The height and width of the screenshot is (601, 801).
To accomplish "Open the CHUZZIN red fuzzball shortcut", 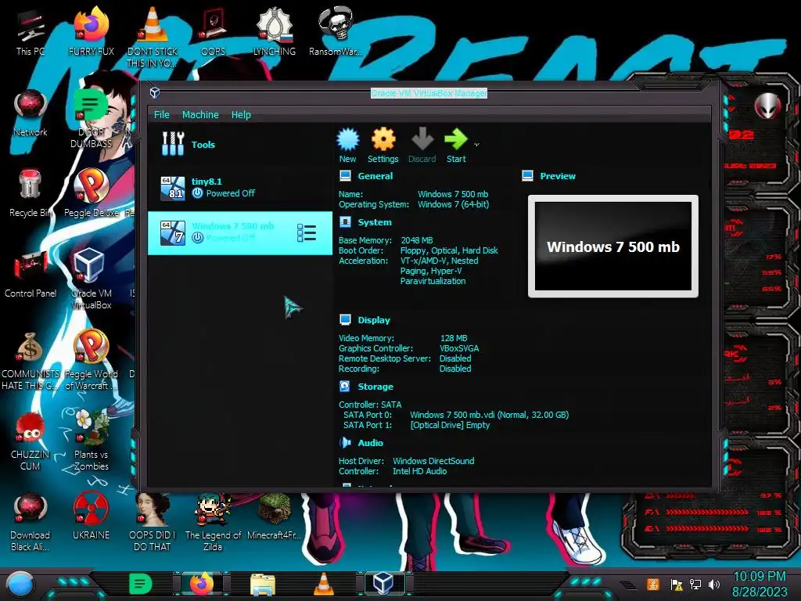I will pos(31,441).
